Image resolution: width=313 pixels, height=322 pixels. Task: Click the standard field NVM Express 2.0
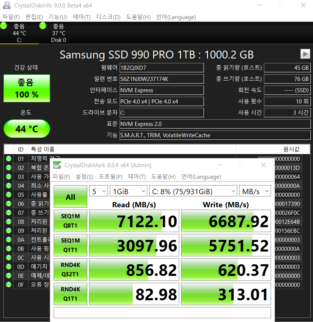[215, 124]
